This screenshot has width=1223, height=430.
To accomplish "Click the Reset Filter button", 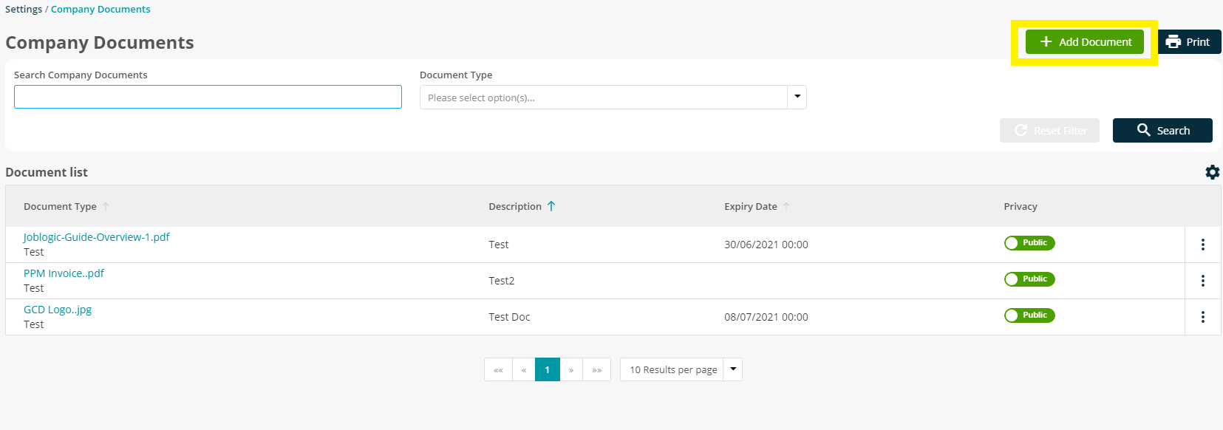I will (x=1049, y=130).
